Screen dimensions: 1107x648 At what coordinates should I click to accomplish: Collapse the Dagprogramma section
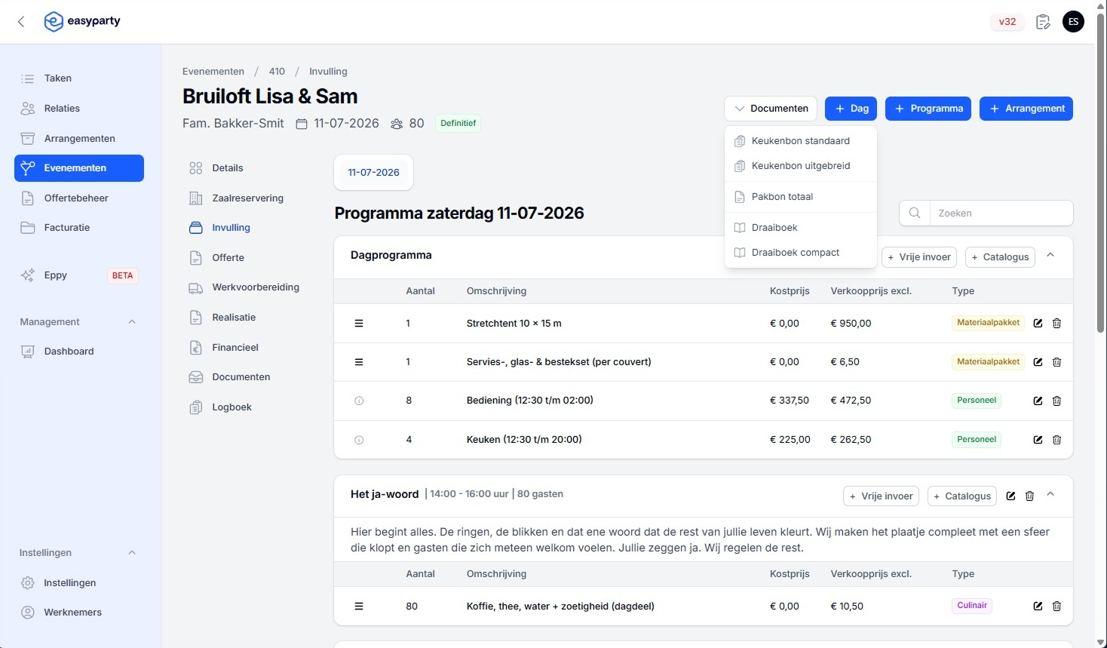pos(1050,256)
